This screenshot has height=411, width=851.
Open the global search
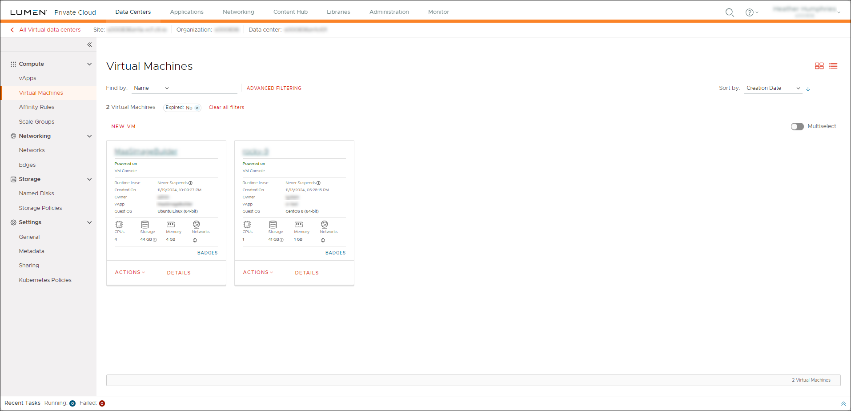[x=730, y=12]
